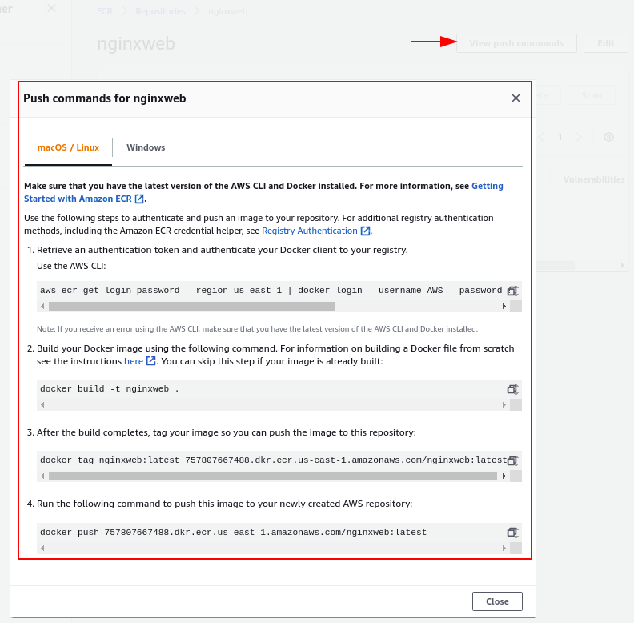Copy the docker tag nginxweb command
The height and width of the screenshot is (623, 634).
[x=512, y=460]
